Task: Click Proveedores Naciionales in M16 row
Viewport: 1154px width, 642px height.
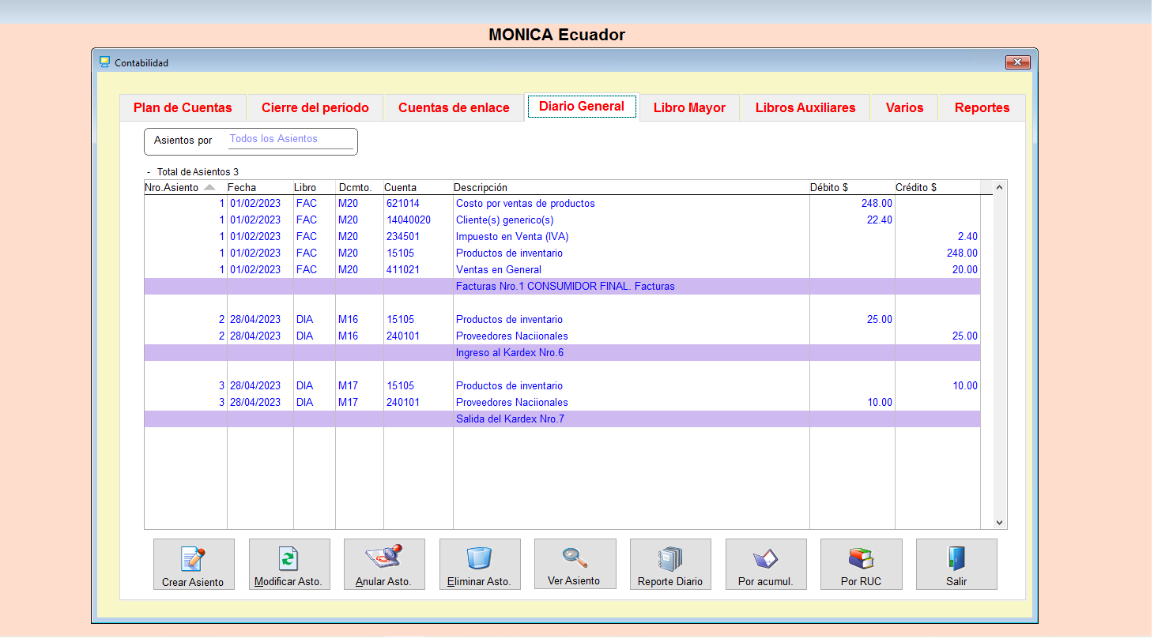Action: point(512,336)
